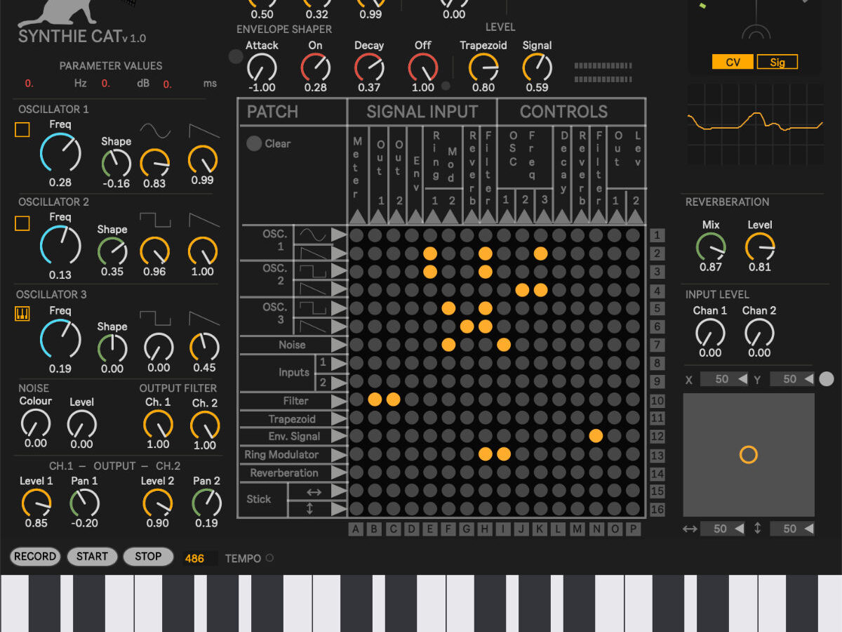842x632 pixels.
Task: Switch to the Sig display tab
Action: tap(777, 62)
